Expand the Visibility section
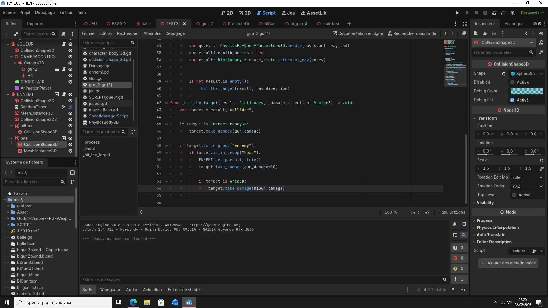 (x=485, y=203)
